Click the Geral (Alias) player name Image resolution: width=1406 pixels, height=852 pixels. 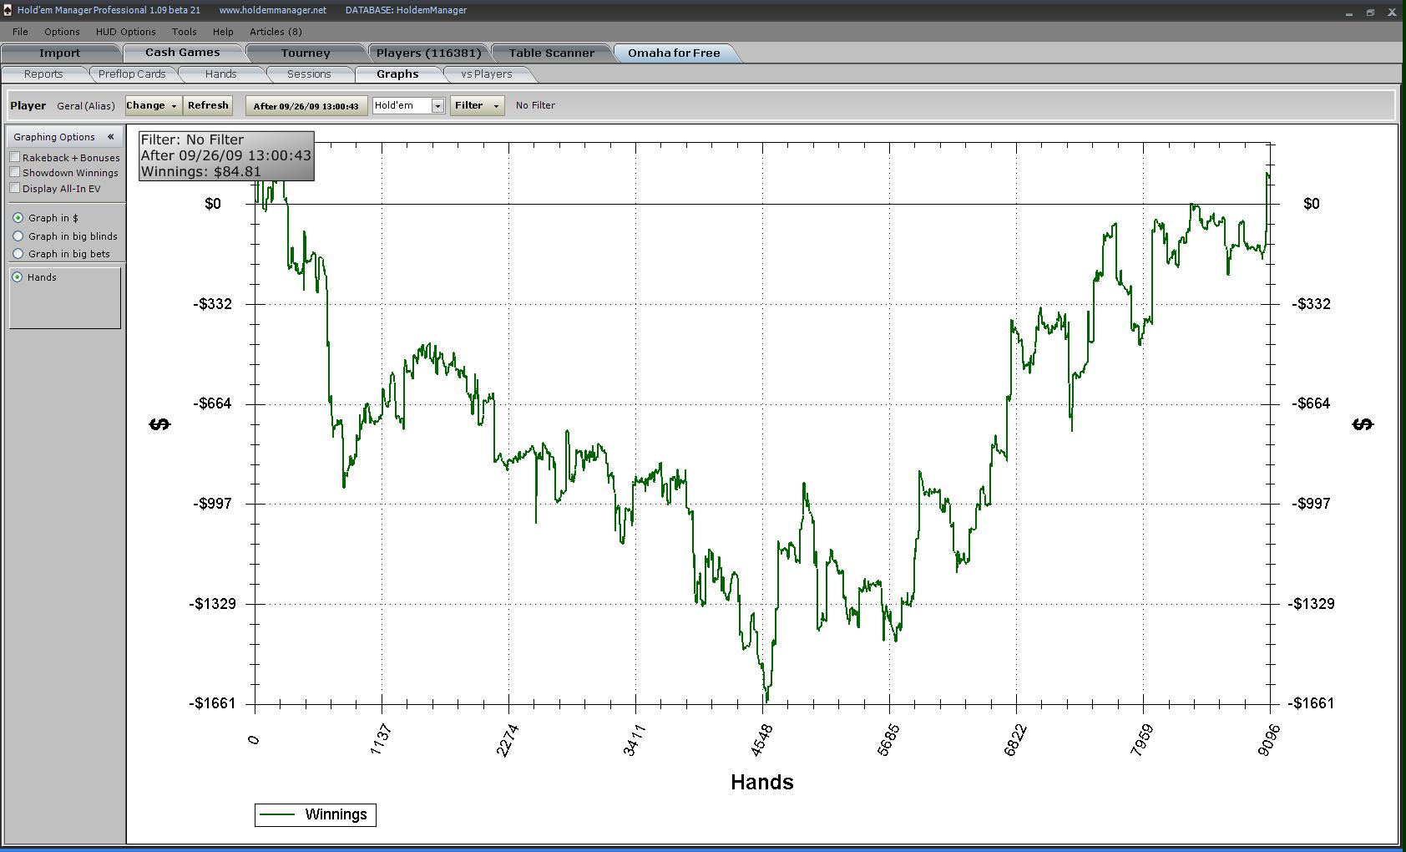86,106
